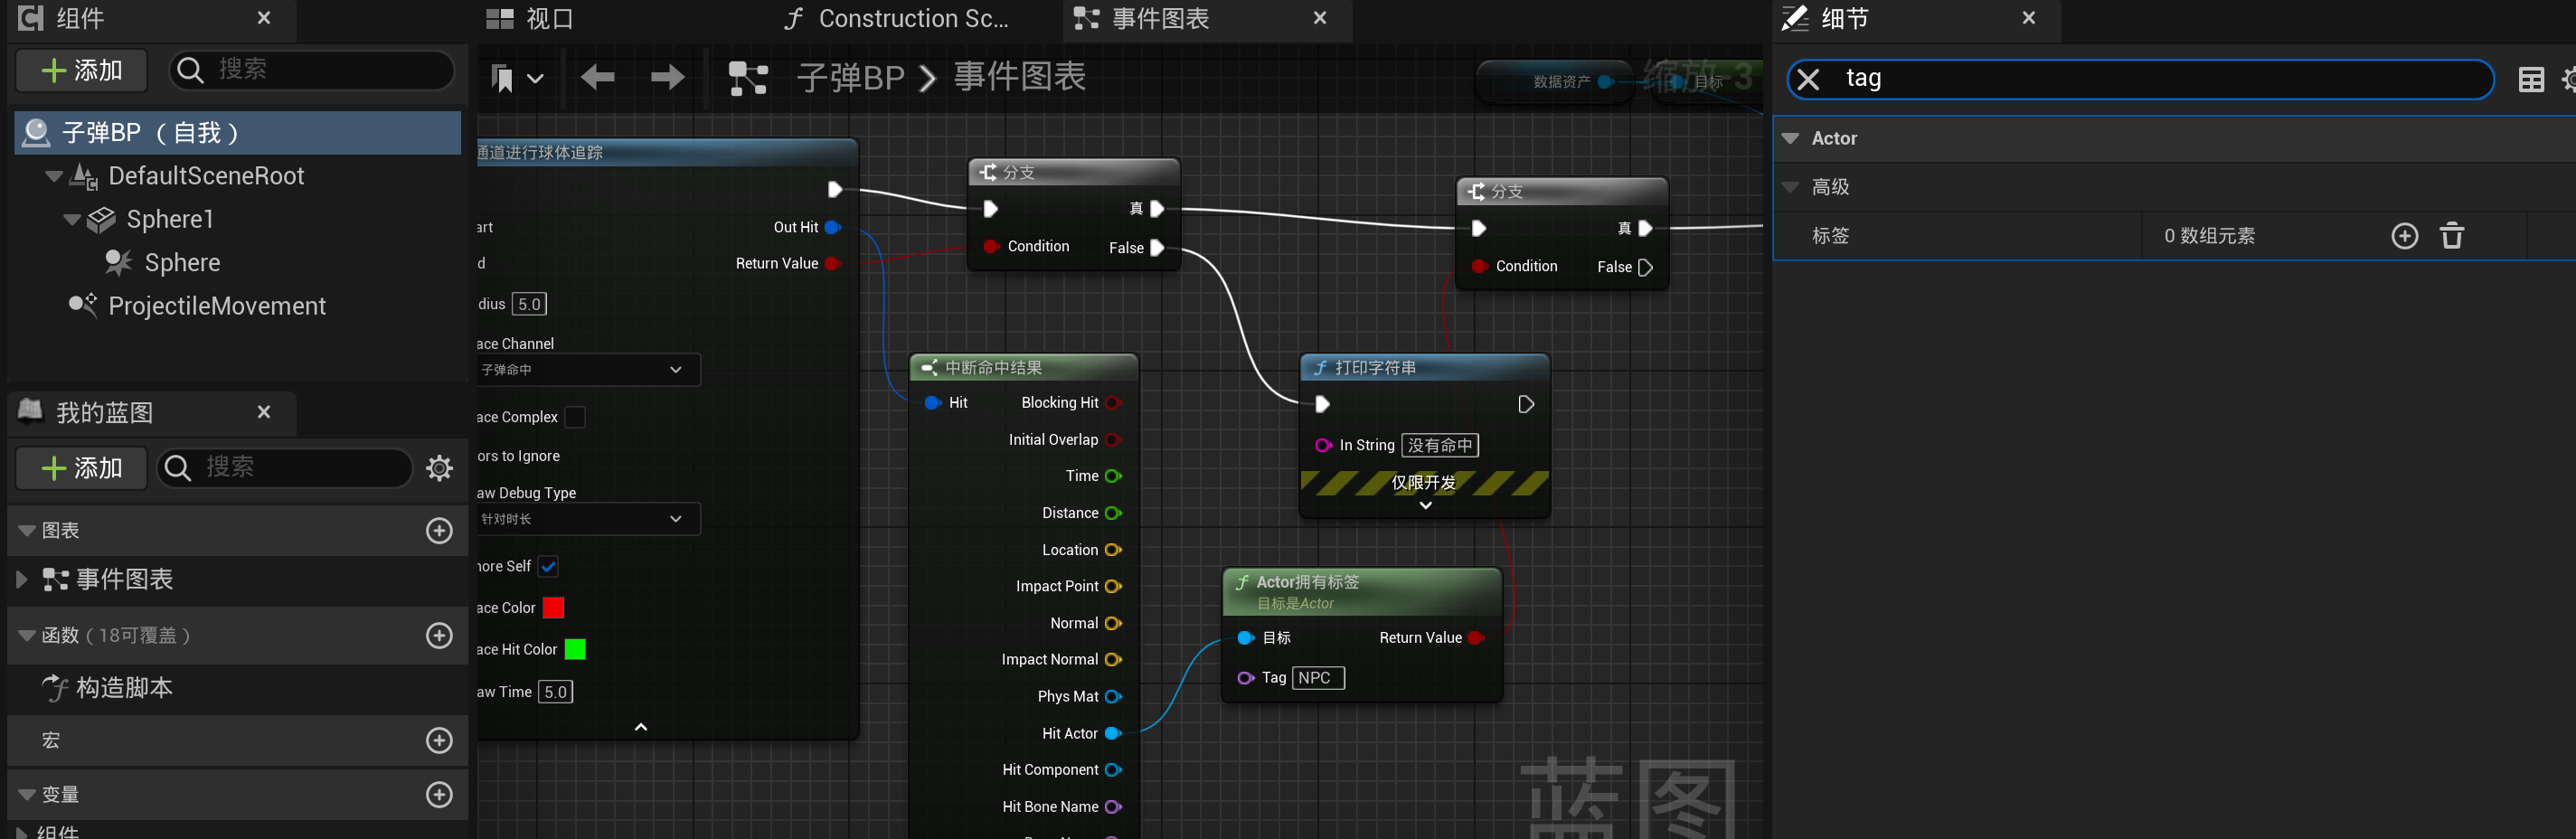Viewport: 2576px width, 839px height.
Task: Close the 我的蓝图 panel tab
Action: (x=264, y=412)
